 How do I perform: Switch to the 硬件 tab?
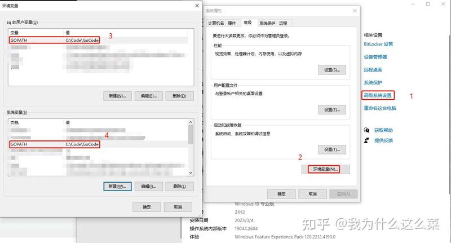[x=232, y=23]
